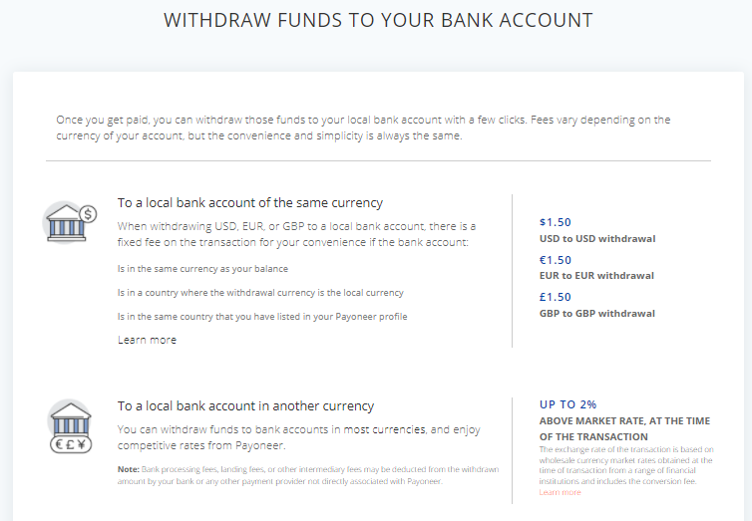Click the 'To a local bank account in another currency' heading
The height and width of the screenshot is (521, 752).
(245, 406)
